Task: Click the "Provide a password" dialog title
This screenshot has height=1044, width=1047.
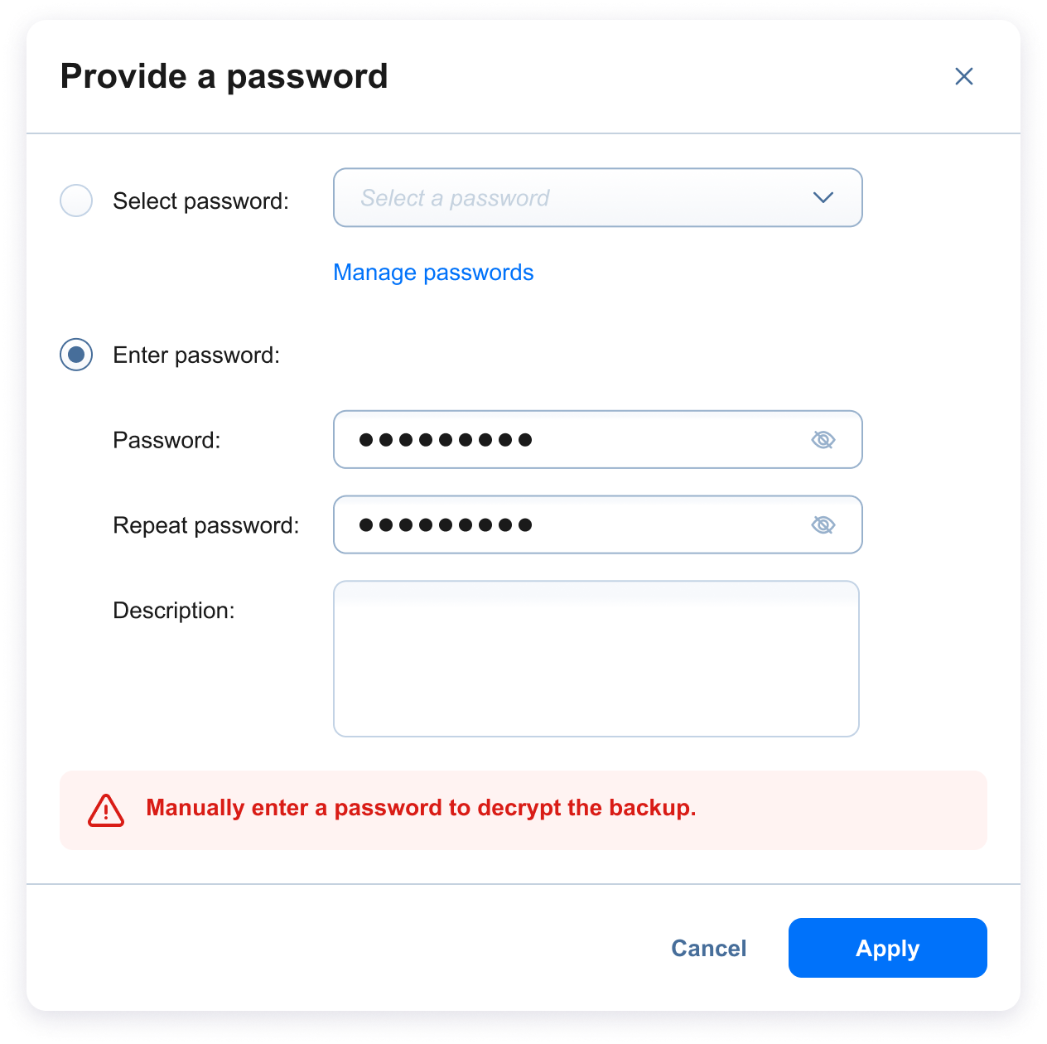Action: pos(224,76)
